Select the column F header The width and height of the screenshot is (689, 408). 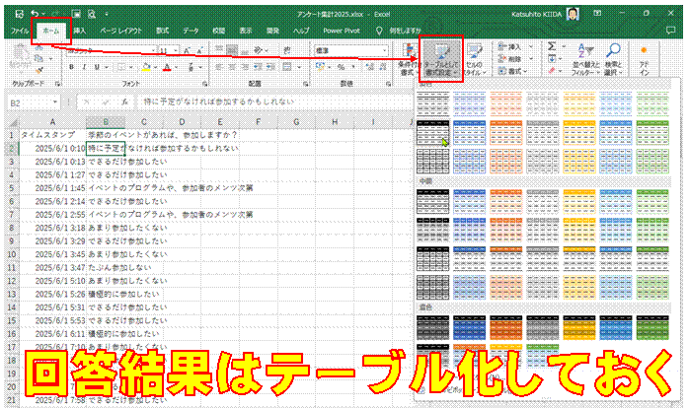pyautogui.click(x=258, y=122)
